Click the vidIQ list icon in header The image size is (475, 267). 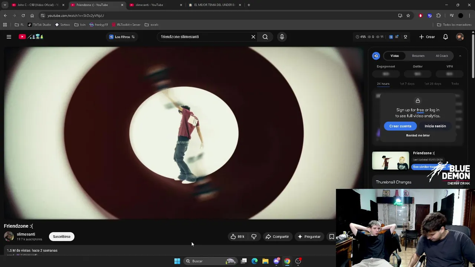tap(397, 37)
